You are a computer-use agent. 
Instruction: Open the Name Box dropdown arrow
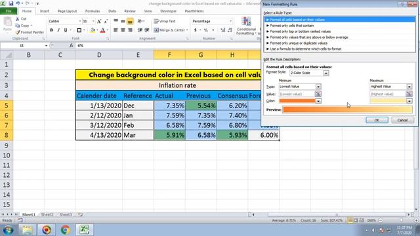[46, 46]
